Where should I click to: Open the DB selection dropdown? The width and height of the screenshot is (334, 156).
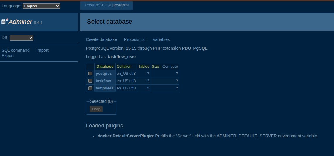coord(21,38)
